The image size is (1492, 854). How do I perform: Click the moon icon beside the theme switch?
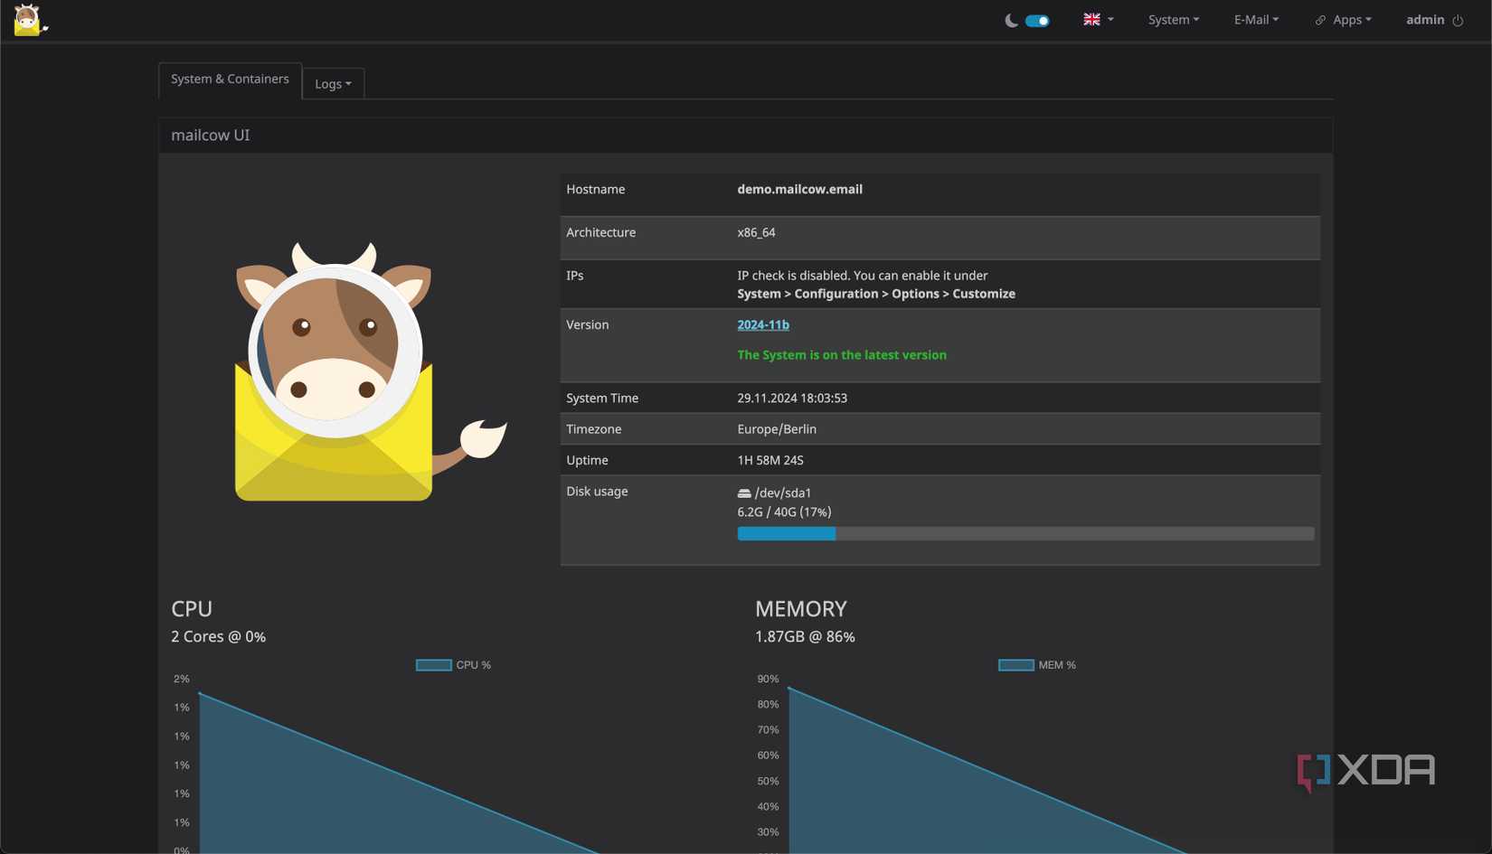point(1011,21)
